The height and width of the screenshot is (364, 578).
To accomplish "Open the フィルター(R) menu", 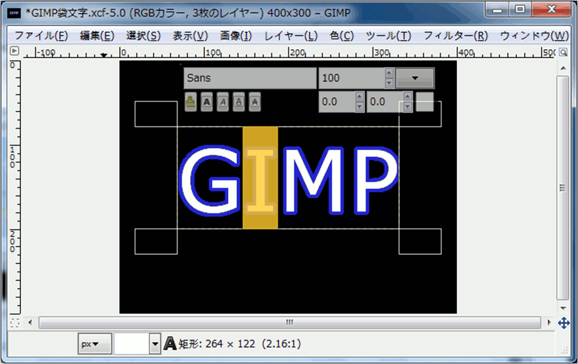I will click(455, 36).
